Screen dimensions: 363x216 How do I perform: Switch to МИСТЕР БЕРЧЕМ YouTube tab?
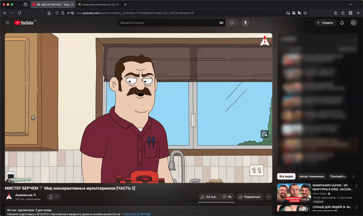point(52,5)
